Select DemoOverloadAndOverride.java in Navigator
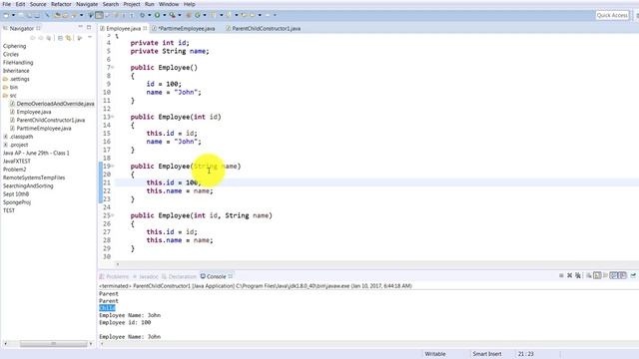Image resolution: width=639 pixels, height=359 pixels. point(56,104)
